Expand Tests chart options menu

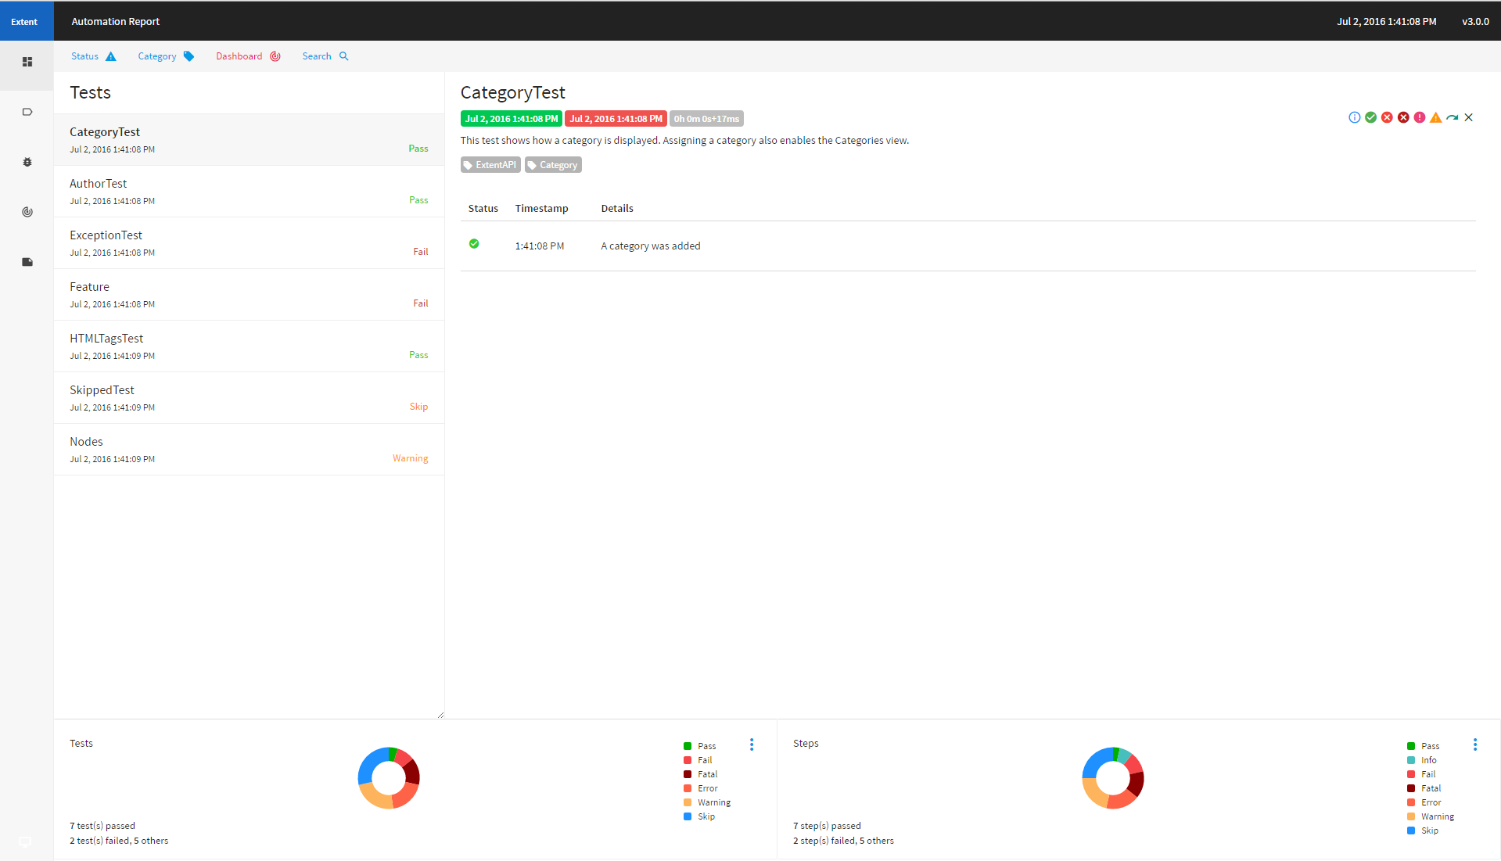click(752, 744)
